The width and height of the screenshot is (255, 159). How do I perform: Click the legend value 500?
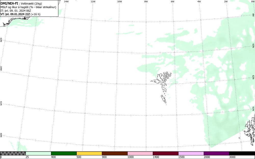(79, 157)
